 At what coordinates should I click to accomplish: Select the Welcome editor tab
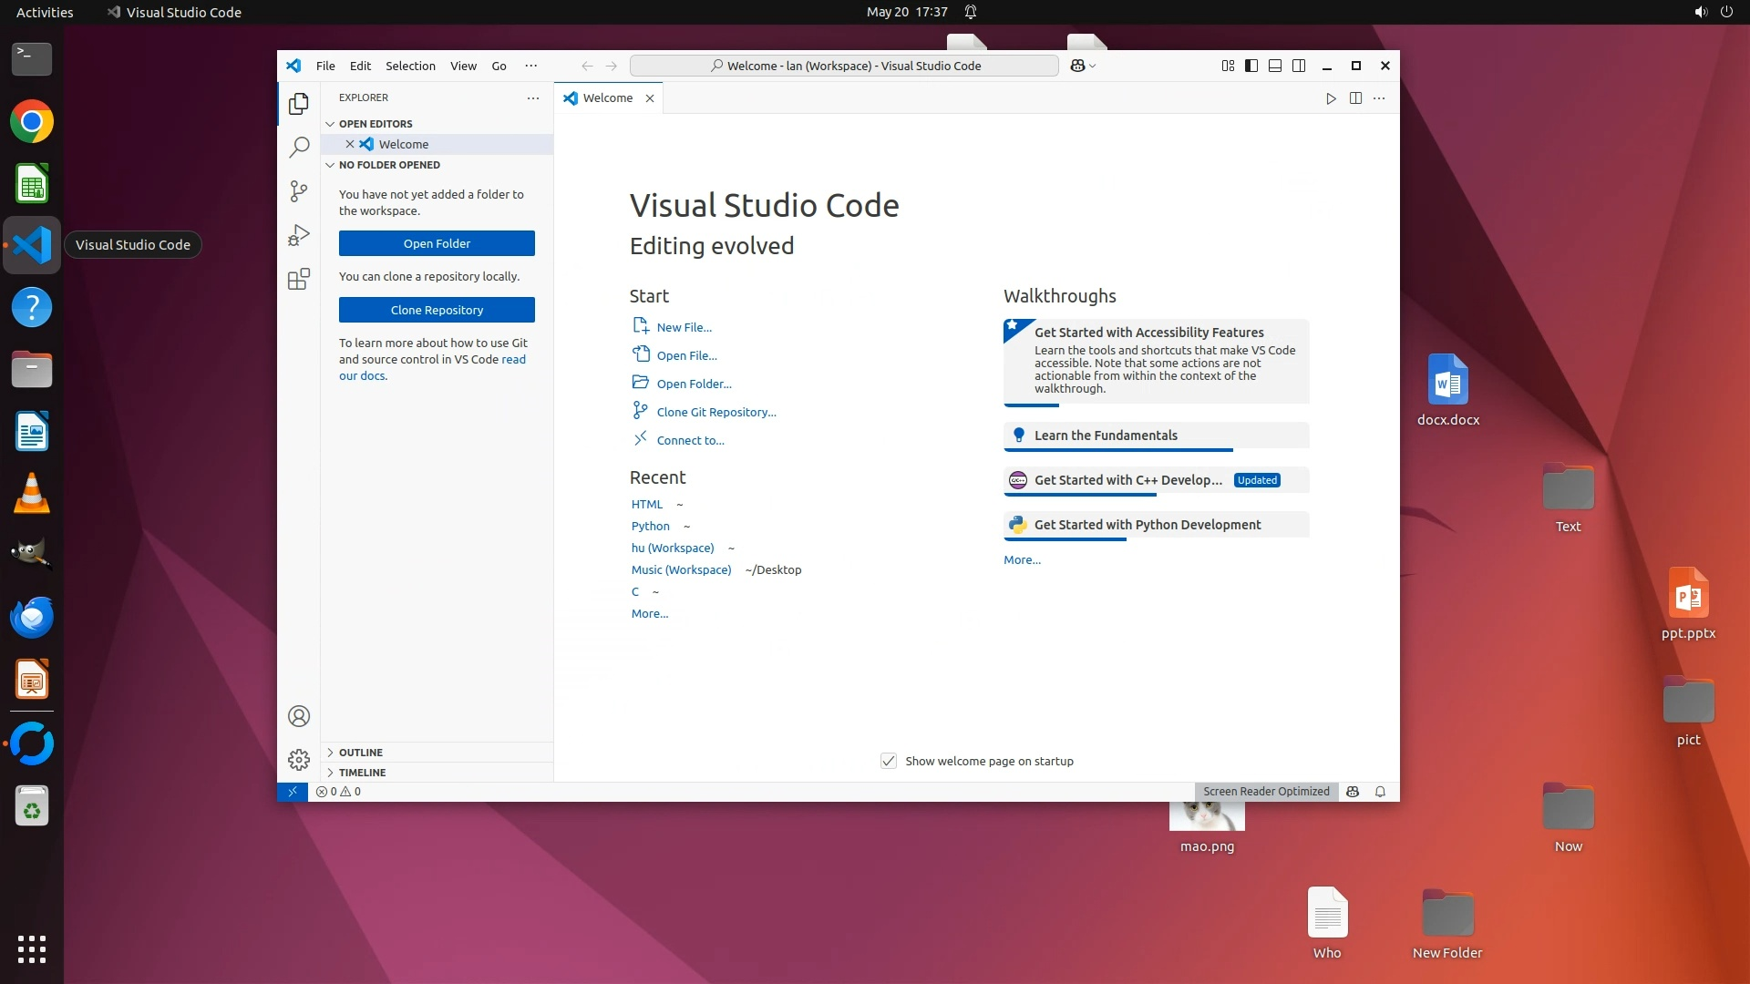(607, 98)
